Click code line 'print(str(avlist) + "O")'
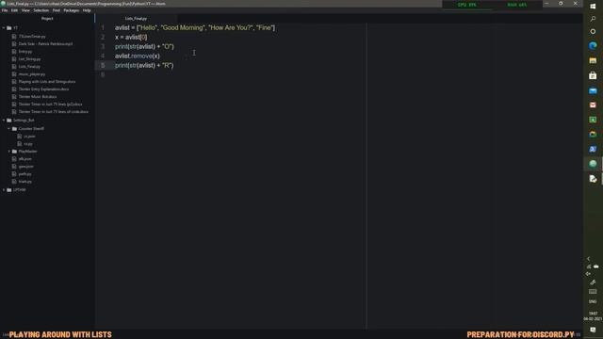Viewport: 603px width, 339px height. coord(144,46)
